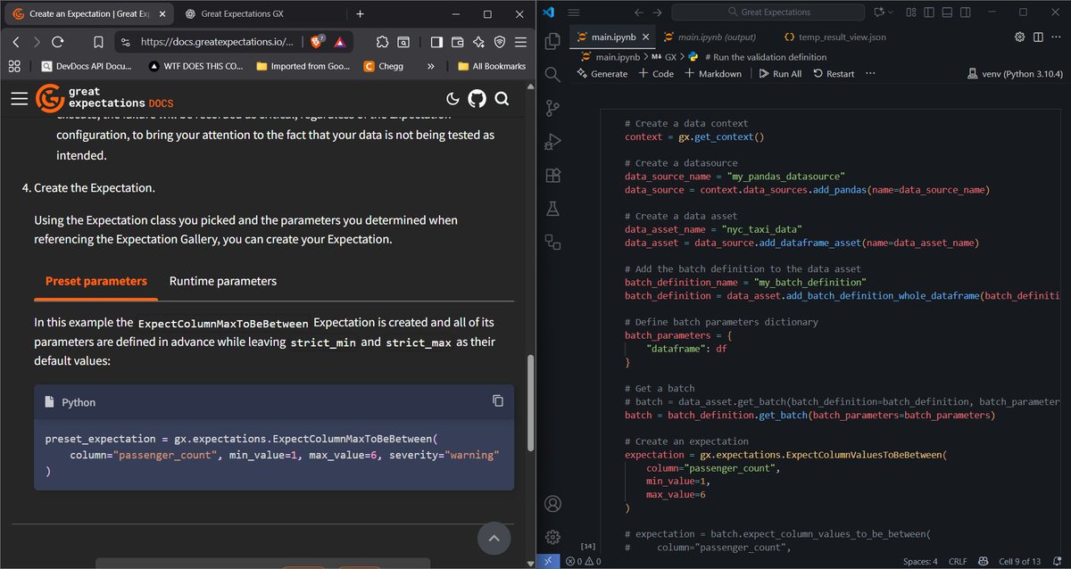Click the remote window indicator in the status bar

(x=548, y=561)
